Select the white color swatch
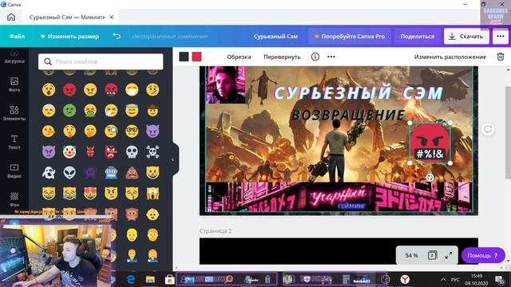511x287 pixels. [x=209, y=57]
